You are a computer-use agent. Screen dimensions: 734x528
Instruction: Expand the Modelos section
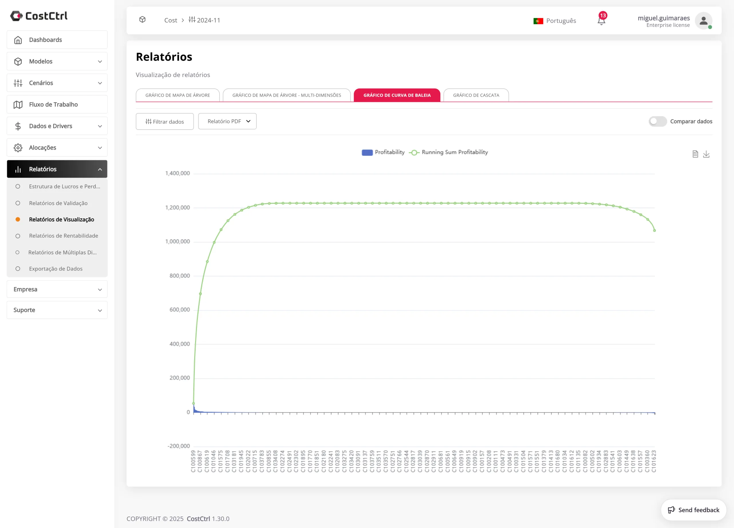57,61
